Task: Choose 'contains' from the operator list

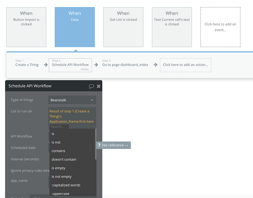Action: click(72, 151)
